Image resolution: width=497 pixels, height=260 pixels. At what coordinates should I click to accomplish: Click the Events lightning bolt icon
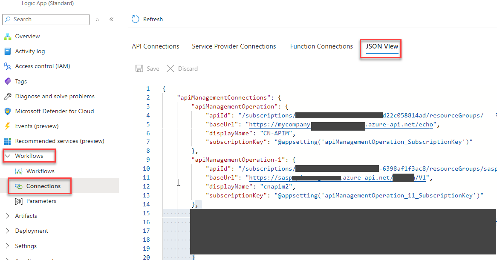pos(7,126)
